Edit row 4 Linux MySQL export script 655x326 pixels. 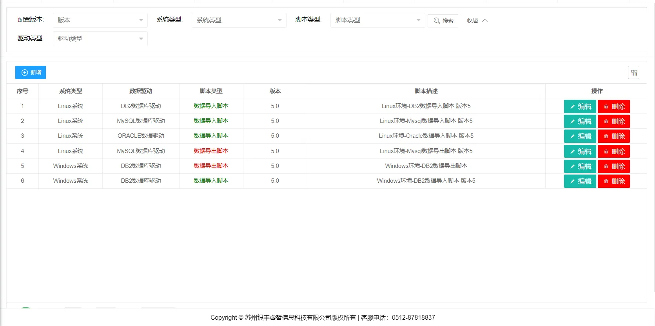(x=580, y=151)
